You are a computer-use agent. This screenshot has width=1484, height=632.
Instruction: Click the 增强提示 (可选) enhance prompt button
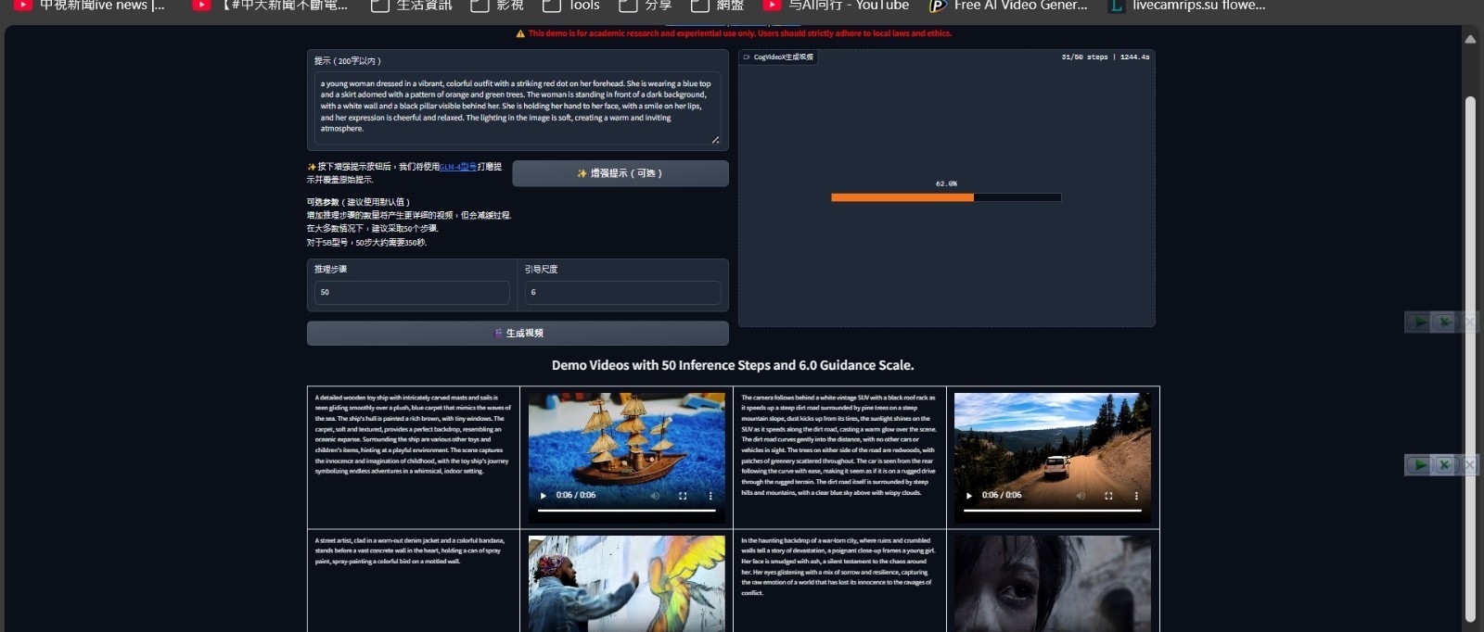point(620,173)
